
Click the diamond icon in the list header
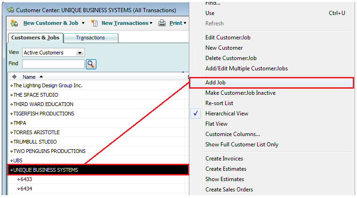[x=14, y=77]
